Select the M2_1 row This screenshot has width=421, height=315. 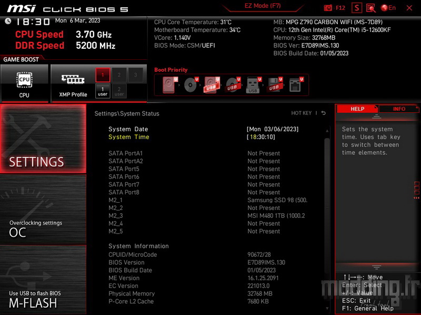tap(208, 200)
